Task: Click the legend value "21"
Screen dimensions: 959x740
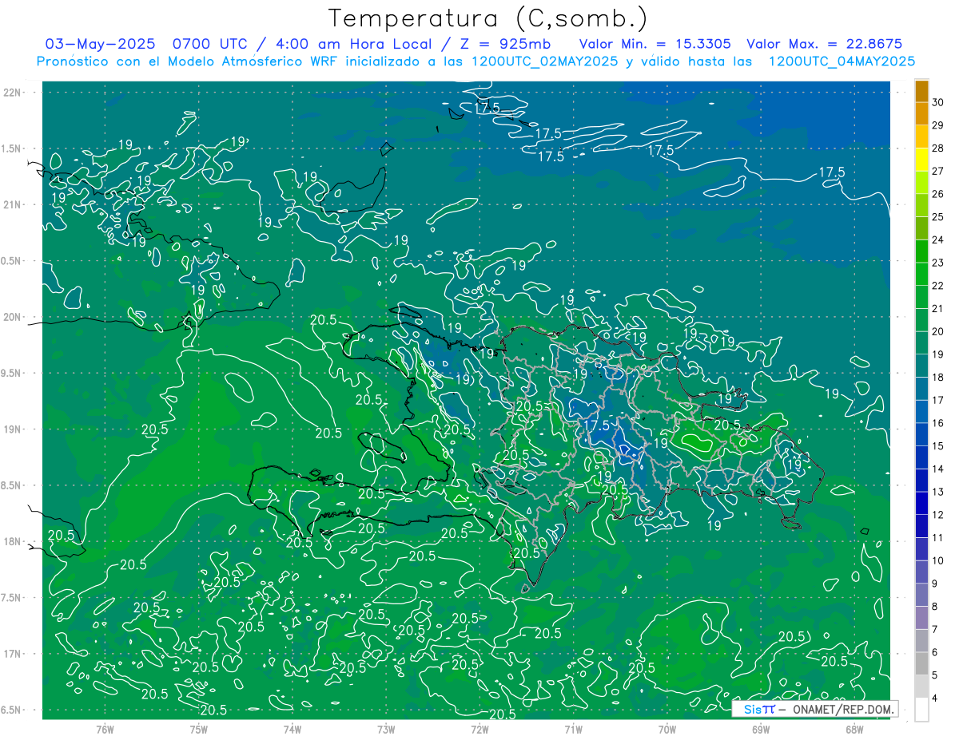Action: (x=938, y=308)
